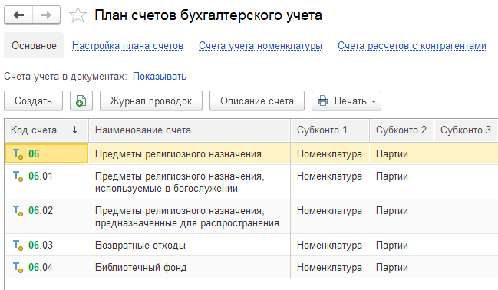Click the printer icon on Печать button

click(x=323, y=101)
